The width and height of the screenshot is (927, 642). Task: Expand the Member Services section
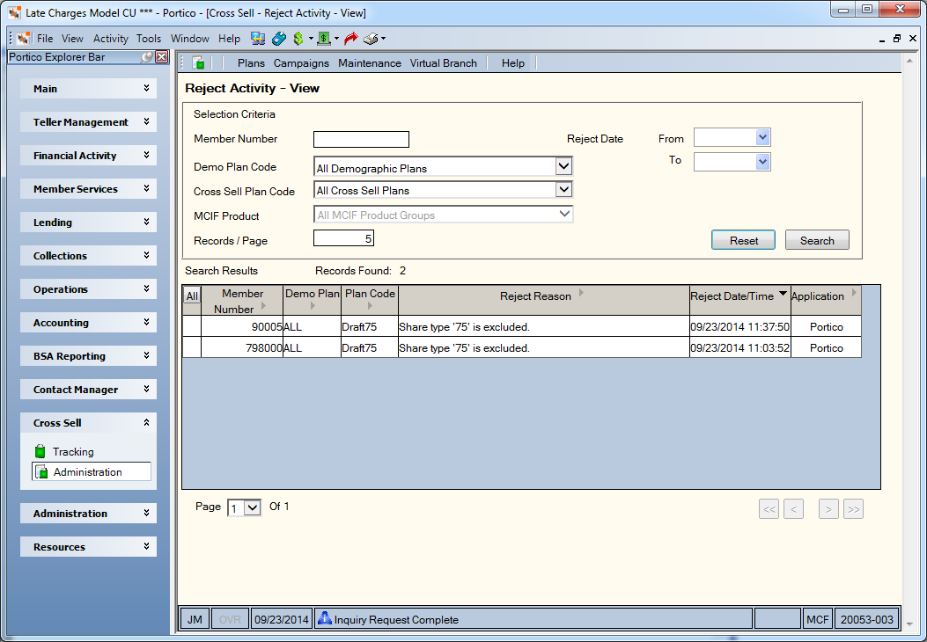coord(88,188)
